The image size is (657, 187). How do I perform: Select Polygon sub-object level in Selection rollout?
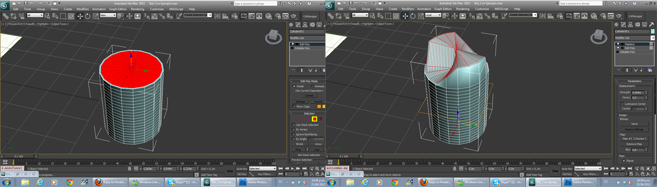[315, 119]
